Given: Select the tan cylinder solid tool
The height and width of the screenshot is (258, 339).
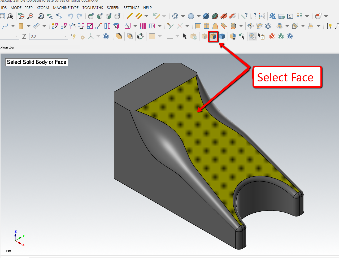Looking at the screenshot, I should click(21, 26).
